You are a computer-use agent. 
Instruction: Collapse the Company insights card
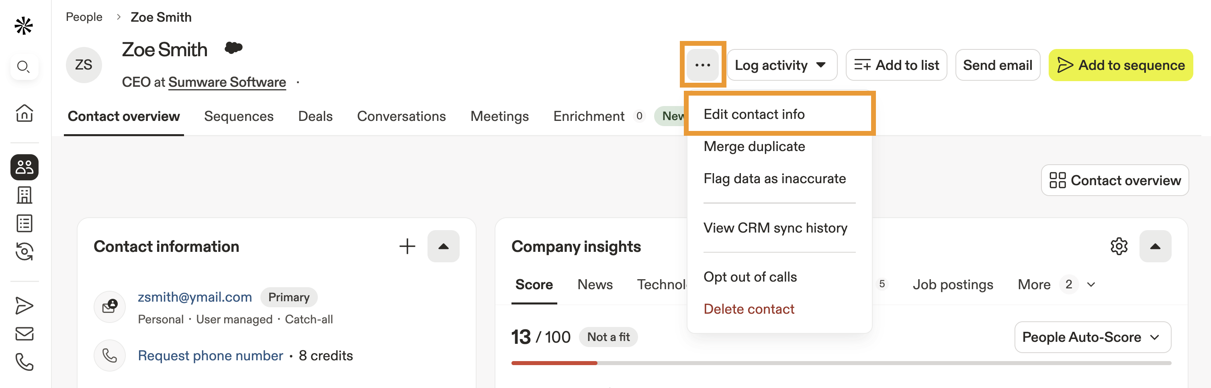pos(1156,246)
